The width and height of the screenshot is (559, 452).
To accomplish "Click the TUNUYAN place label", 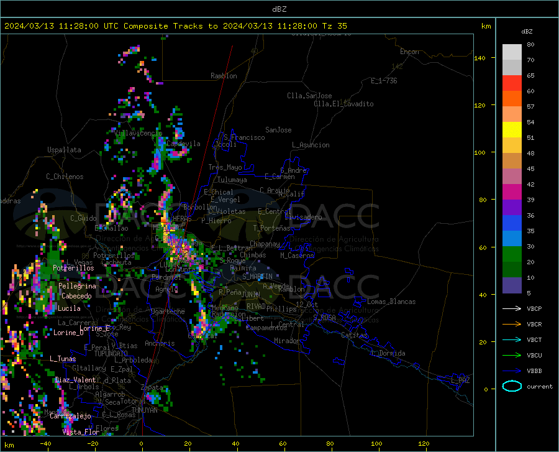I will point(144,410).
